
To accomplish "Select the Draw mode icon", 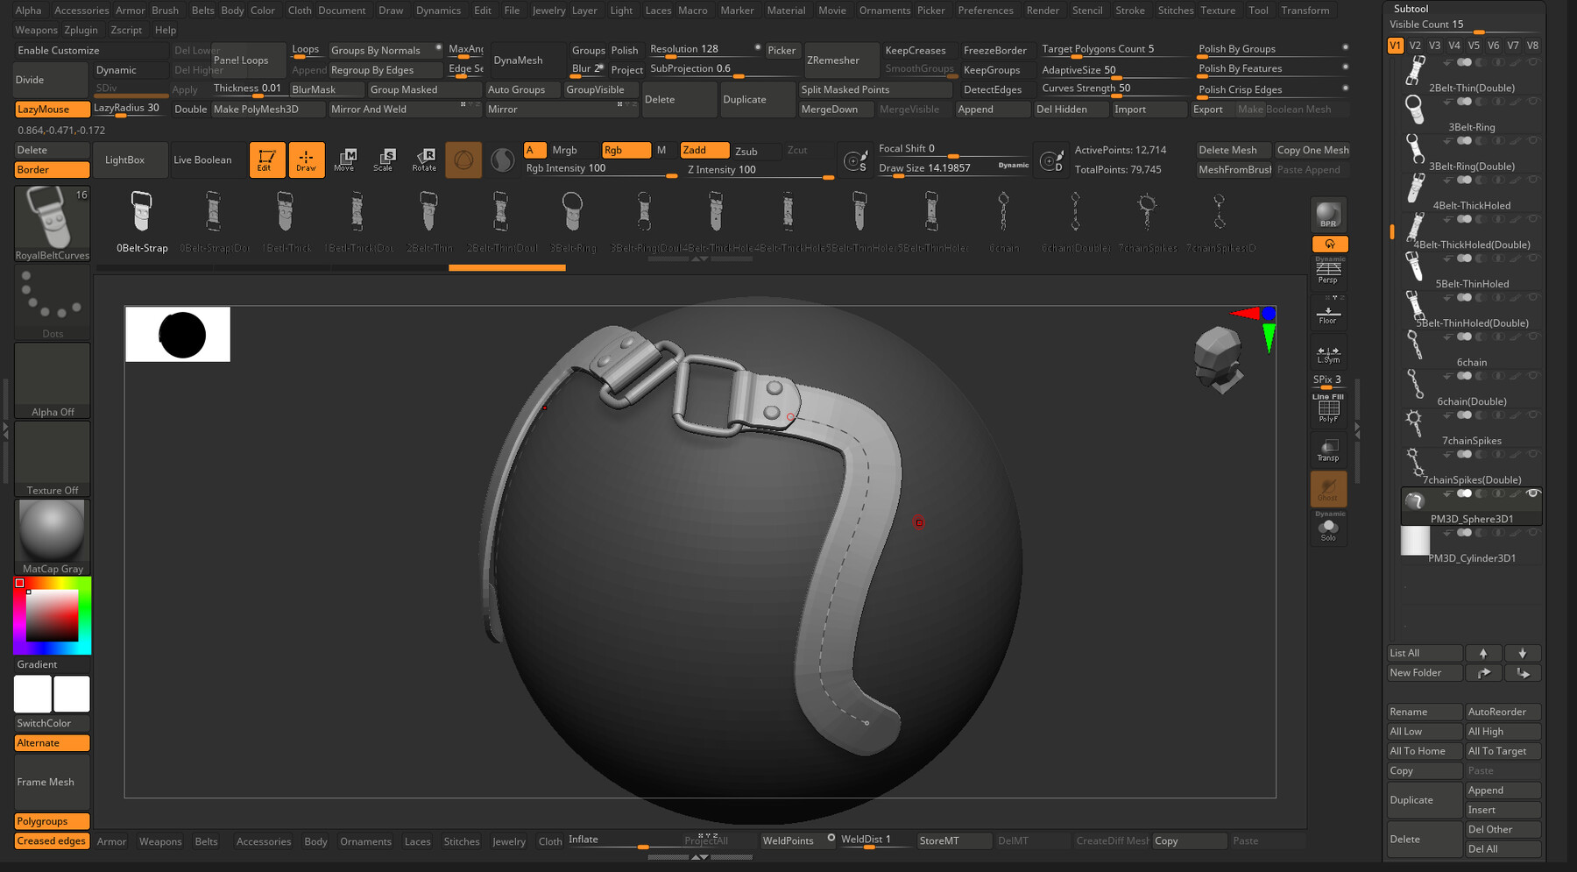I will [x=307, y=160].
